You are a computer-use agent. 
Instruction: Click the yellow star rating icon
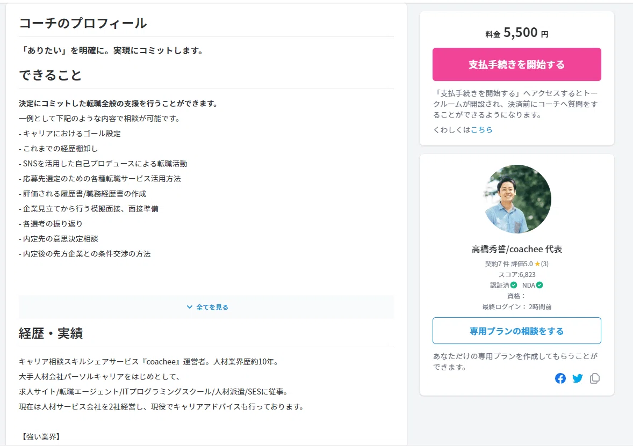tap(537, 264)
